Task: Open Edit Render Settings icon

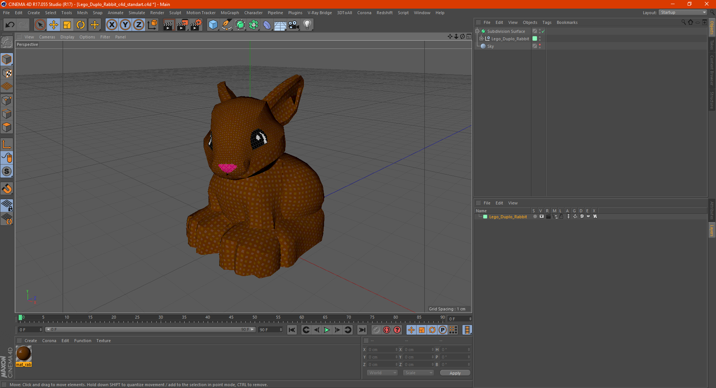Action: click(196, 25)
